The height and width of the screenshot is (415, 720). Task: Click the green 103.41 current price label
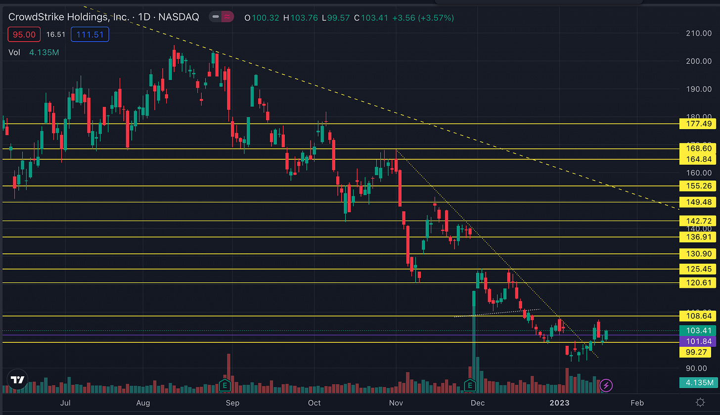(698, 330)
